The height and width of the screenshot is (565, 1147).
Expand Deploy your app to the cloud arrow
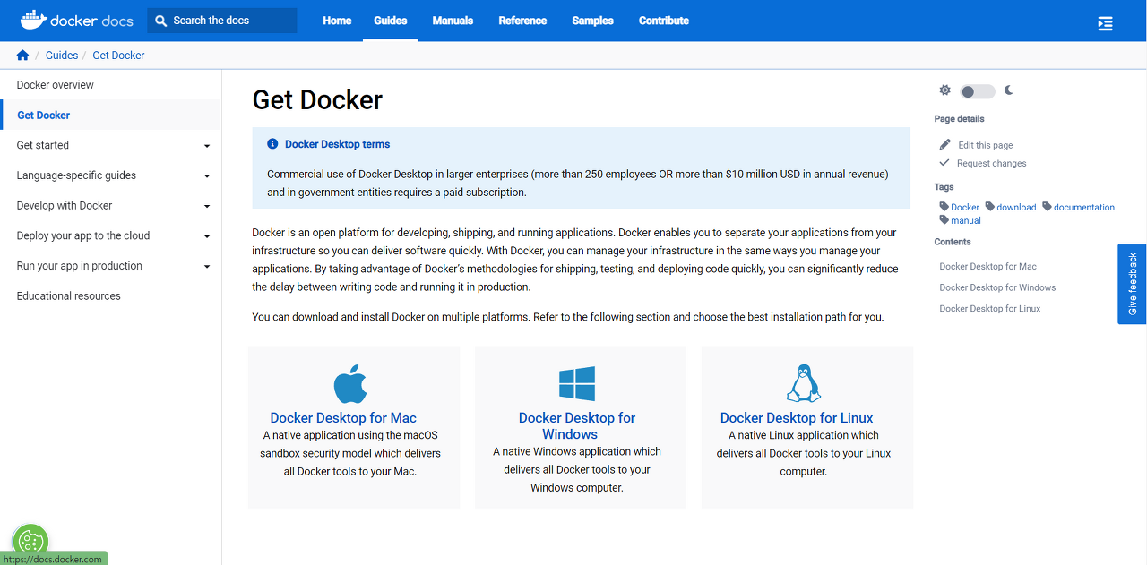click(207, 236)
